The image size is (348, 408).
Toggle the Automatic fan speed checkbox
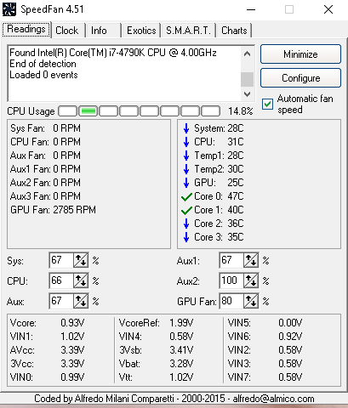(267, 104)
